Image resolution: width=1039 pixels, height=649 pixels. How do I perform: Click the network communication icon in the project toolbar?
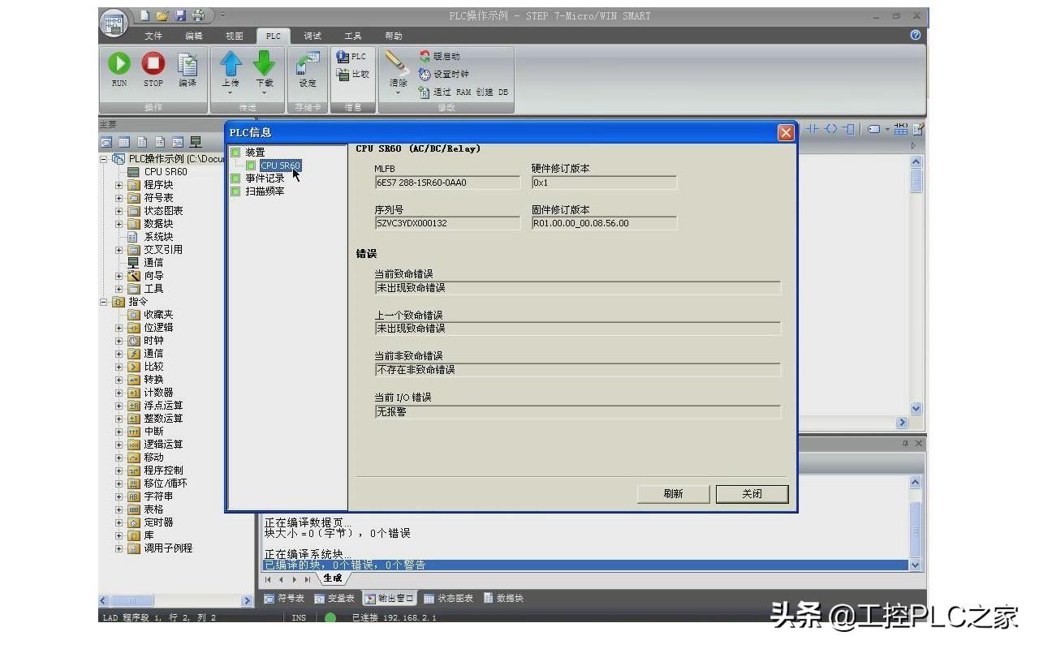(x=196, y=142)
